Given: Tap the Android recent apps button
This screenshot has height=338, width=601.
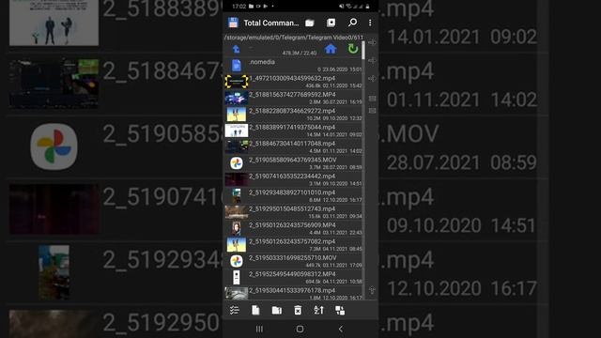Looking at the screenshot, I should [x=259, y=329].
